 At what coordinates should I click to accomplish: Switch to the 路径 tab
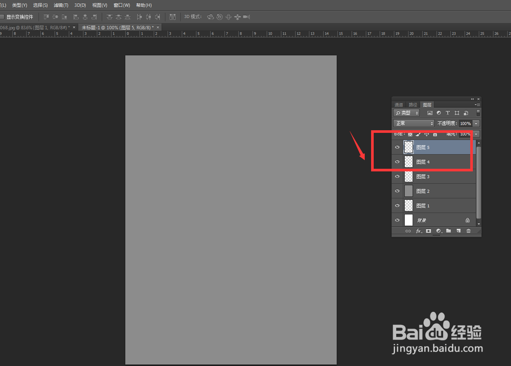point(413,105)
